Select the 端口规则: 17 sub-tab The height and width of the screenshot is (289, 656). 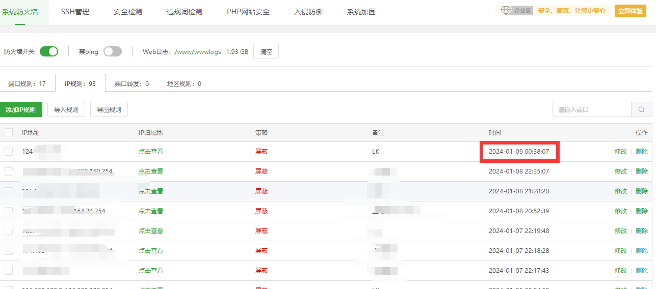(27, 83)
